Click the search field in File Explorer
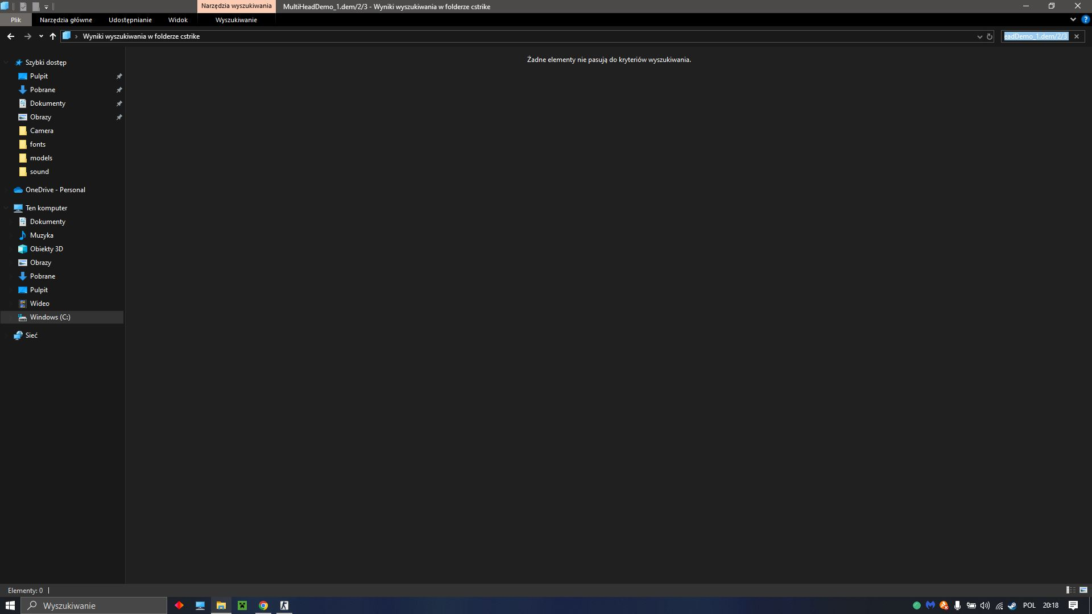Viewport: 1092px width, 614px height. pyautogui.click(x=1036, y=36)
